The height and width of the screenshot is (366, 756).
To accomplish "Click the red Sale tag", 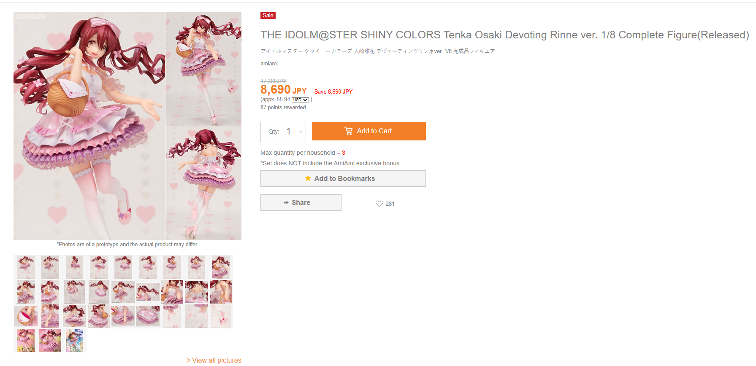I will 268,16.
